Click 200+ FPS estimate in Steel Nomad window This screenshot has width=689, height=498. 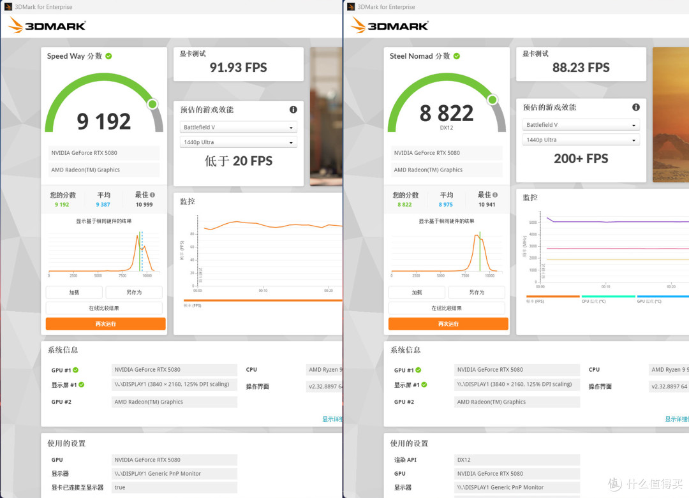pos(581,159)
